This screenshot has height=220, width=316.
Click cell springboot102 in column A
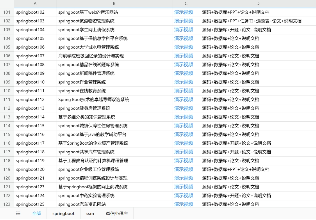[35, 12]
